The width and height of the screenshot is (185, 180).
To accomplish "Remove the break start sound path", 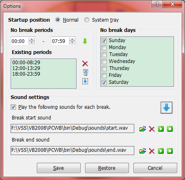I will (x=152, y=129).
